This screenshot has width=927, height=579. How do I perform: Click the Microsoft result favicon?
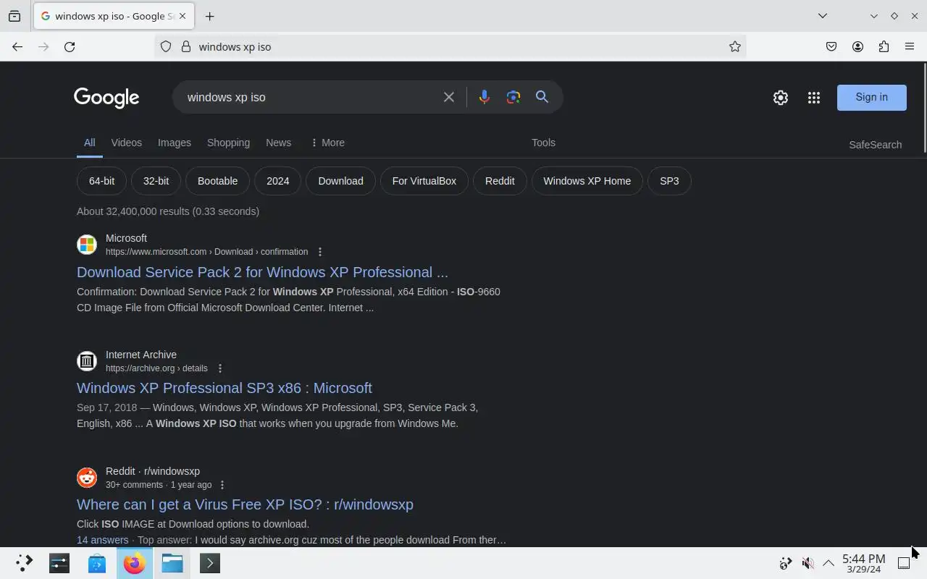[x=87, y=245]
